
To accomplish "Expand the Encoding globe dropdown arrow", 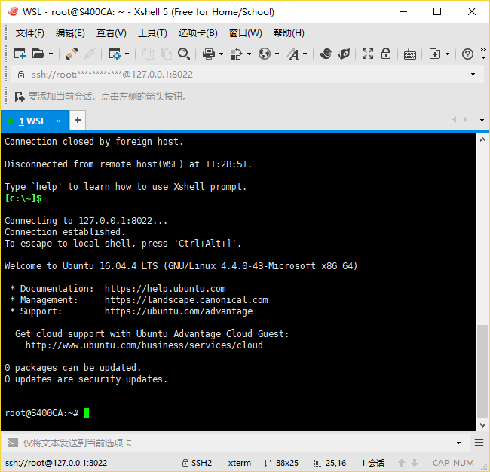I will click(277, 54).
